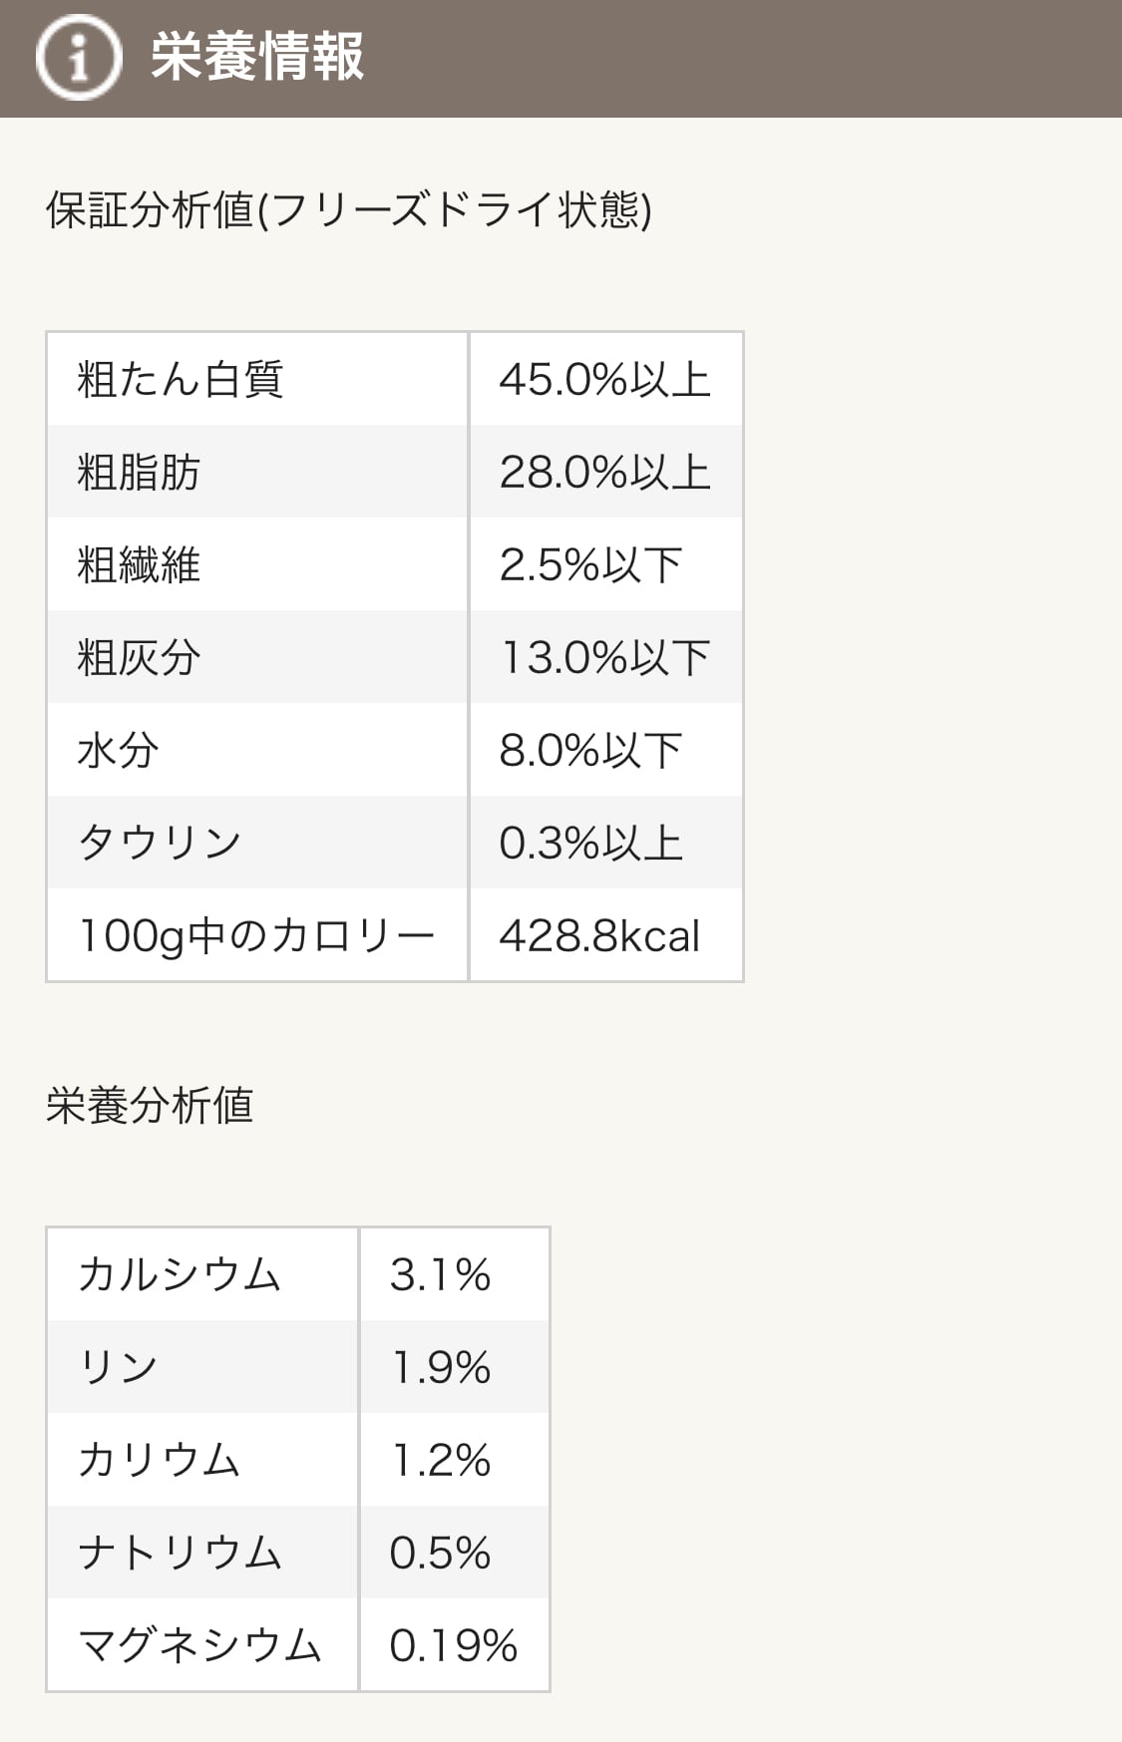The width and height of the screenshot is (1122, 1742).
Task: Click the 粗たん白質 table cell
Action: pos(181,380)
